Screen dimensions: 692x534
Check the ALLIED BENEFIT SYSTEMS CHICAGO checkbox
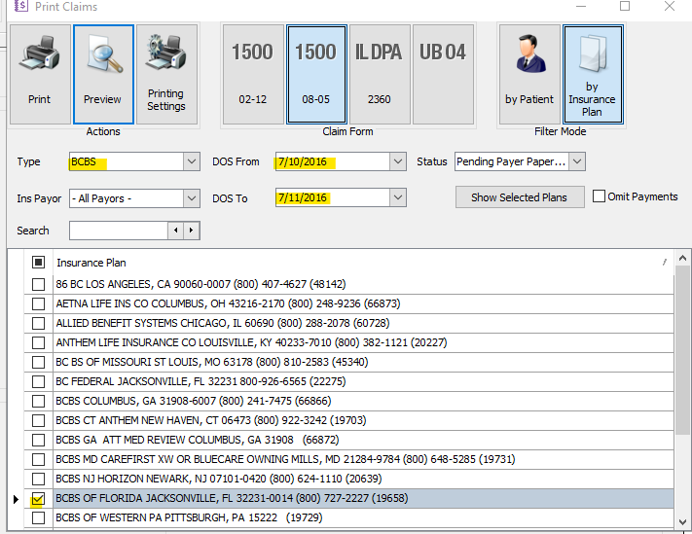tap(38, 323)
